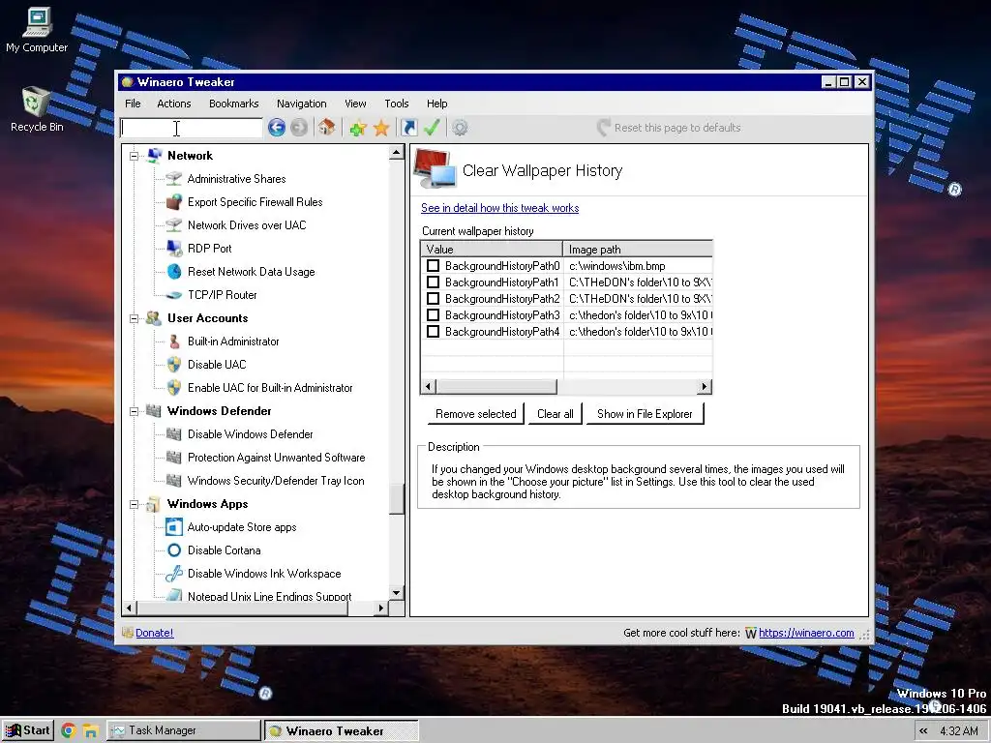
Task: Open 'See in detail how this tweak works' link
Action: [x=500, y=208]
